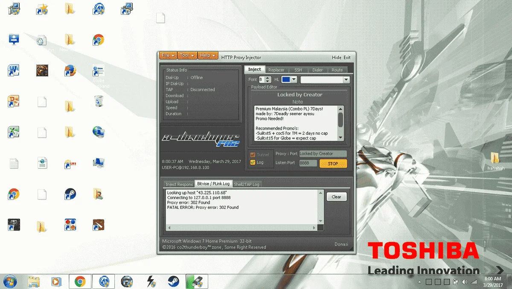Image resolution: width=512 pixels, height=289 pixels.
Task: Click Hide in the injector title bar
Action: tap(337, 58)
